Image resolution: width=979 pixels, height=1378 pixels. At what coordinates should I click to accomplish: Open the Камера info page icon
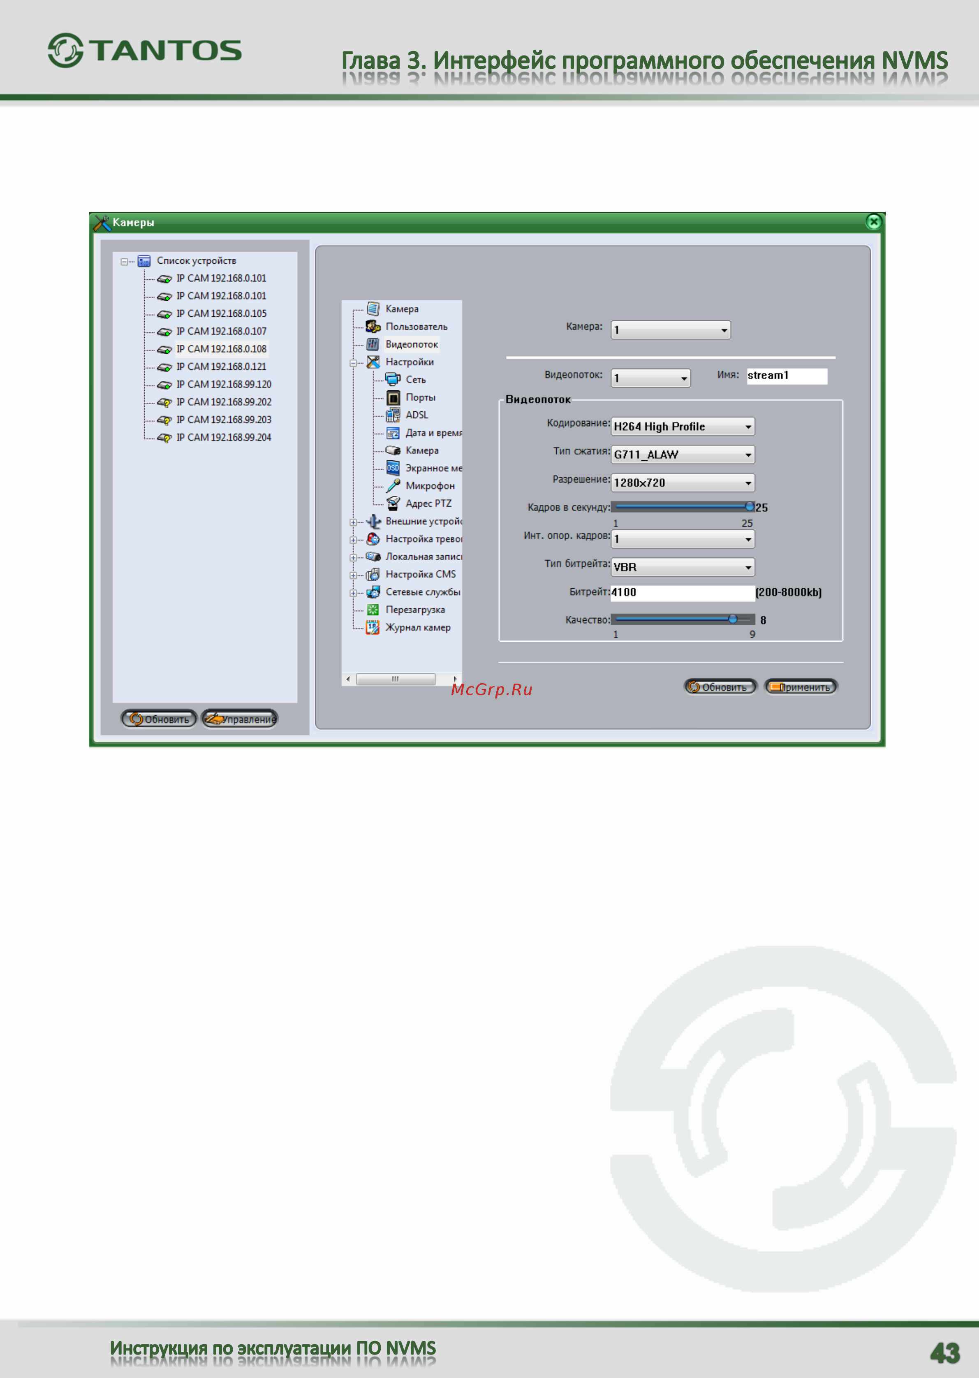click(x=373, y=309)
